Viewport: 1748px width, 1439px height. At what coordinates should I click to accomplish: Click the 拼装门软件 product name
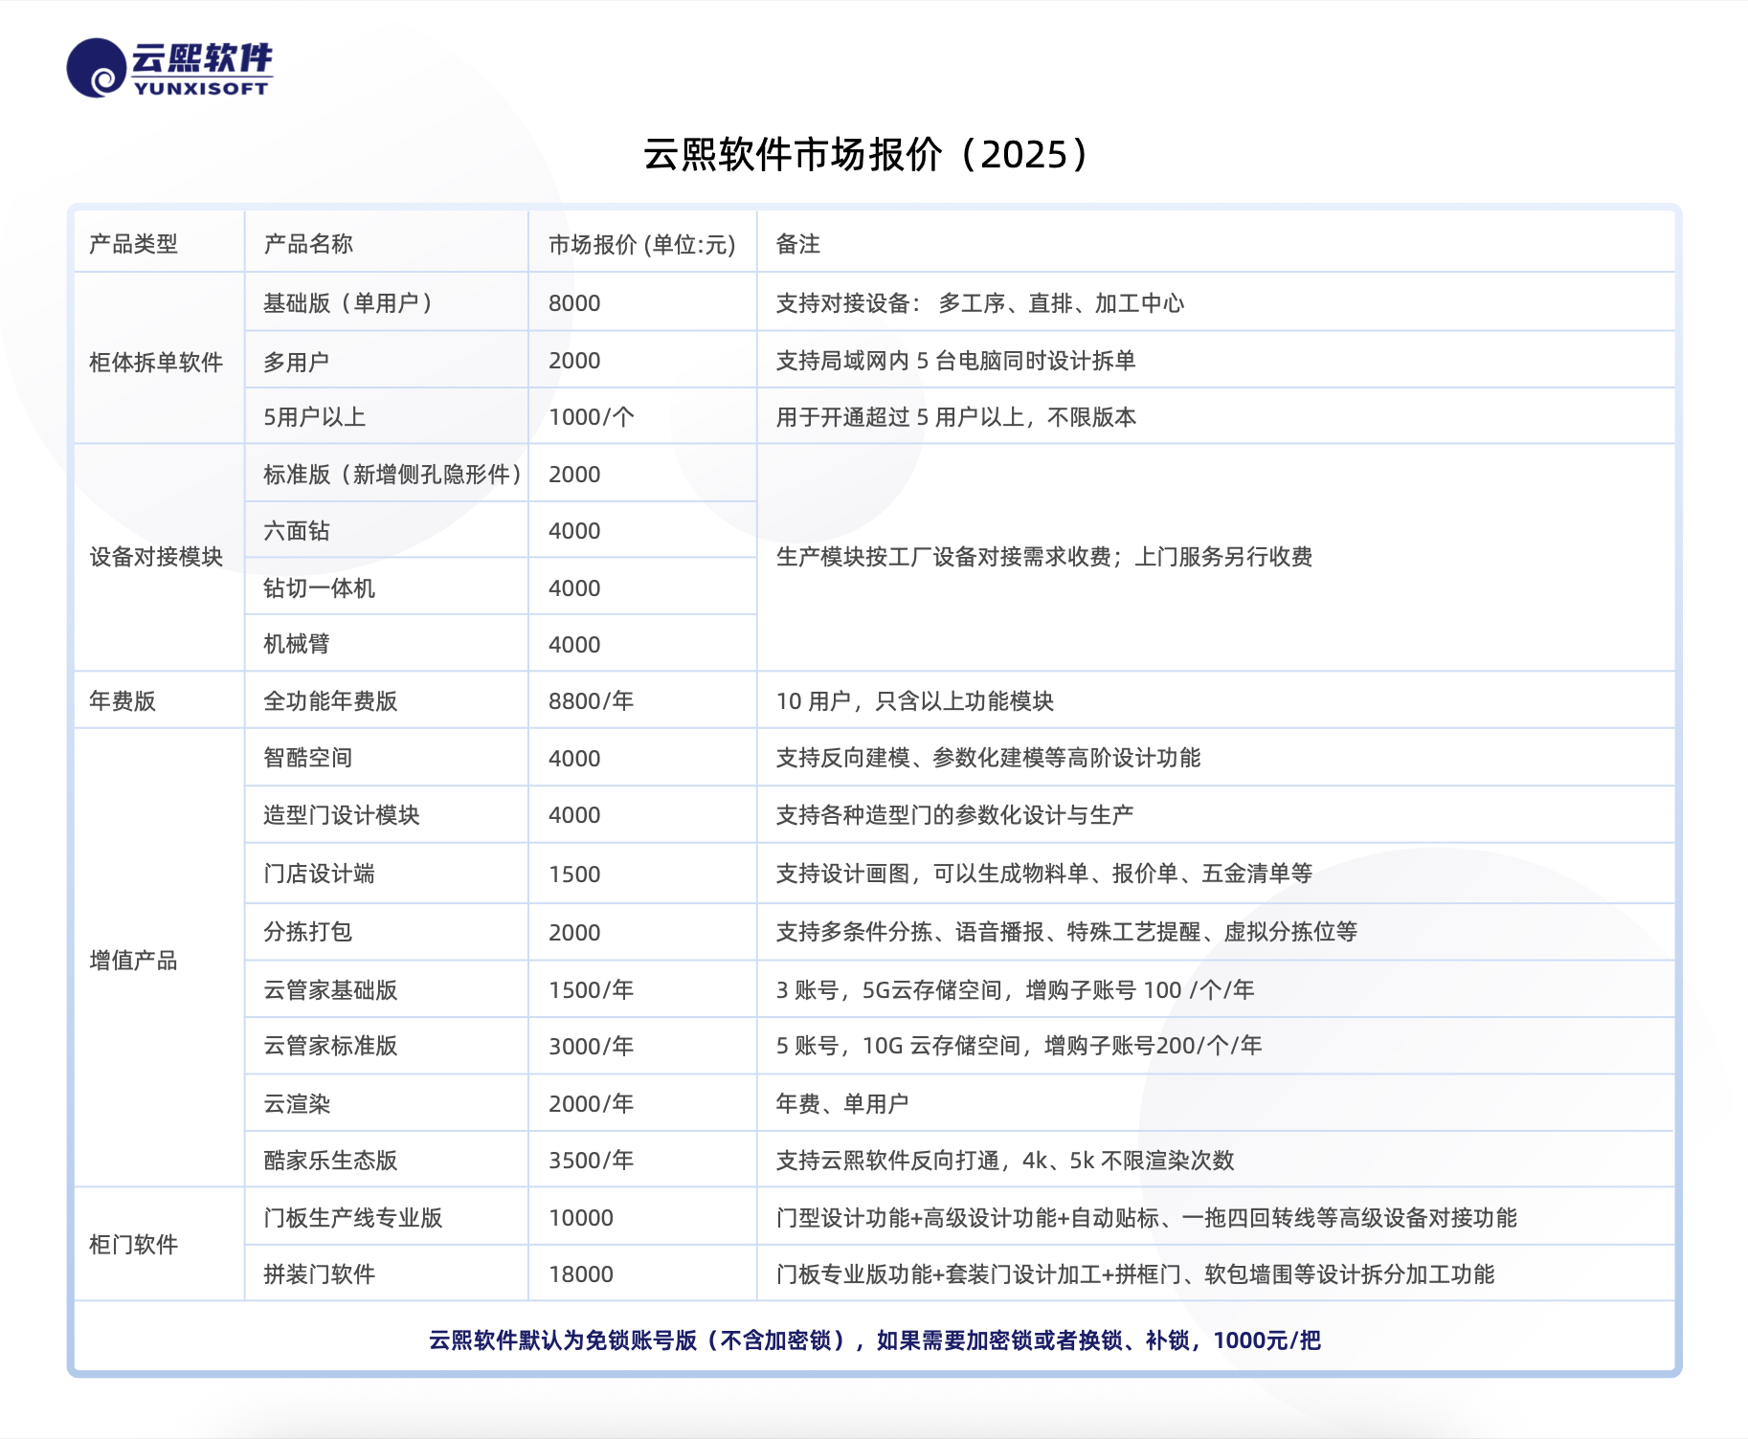tap(319, 1274)
